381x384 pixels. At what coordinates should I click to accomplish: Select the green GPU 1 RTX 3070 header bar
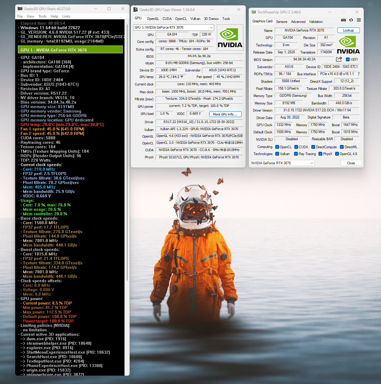[70, 50]
